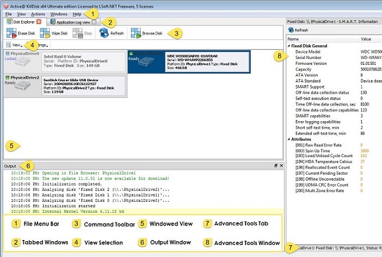This screenshot has height=257, width=382.
Task: Select the Short self-test time, min row
Action: (x=334, y=128)
